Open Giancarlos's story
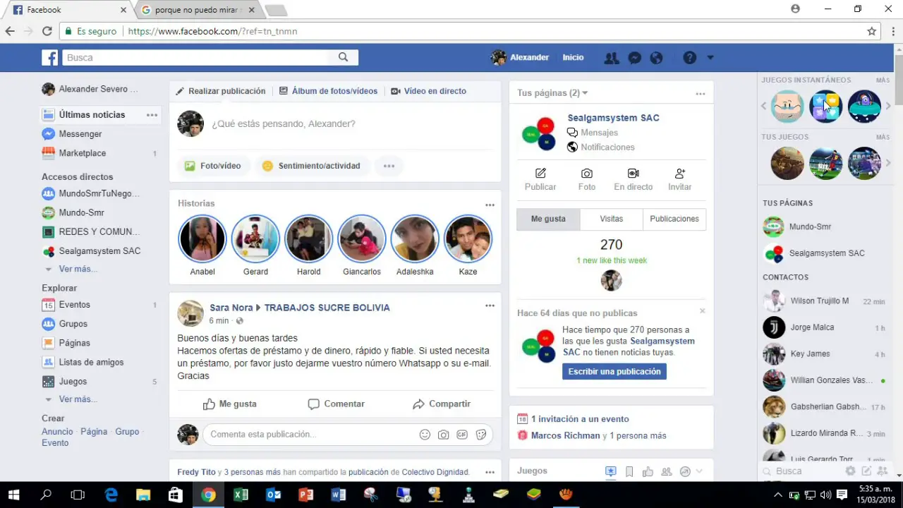 [362, 238]
